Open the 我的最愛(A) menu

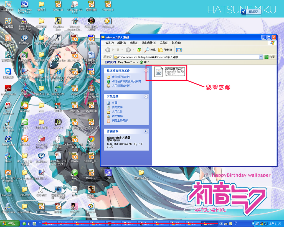149,43
